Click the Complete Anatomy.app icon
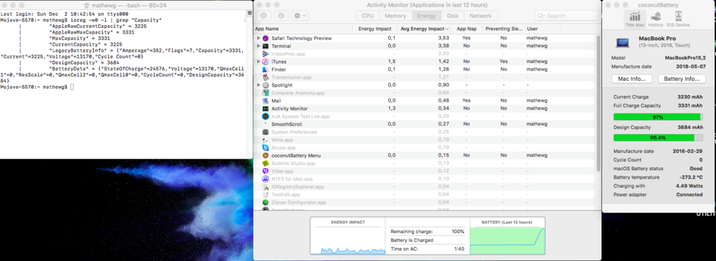 [266, 93]
